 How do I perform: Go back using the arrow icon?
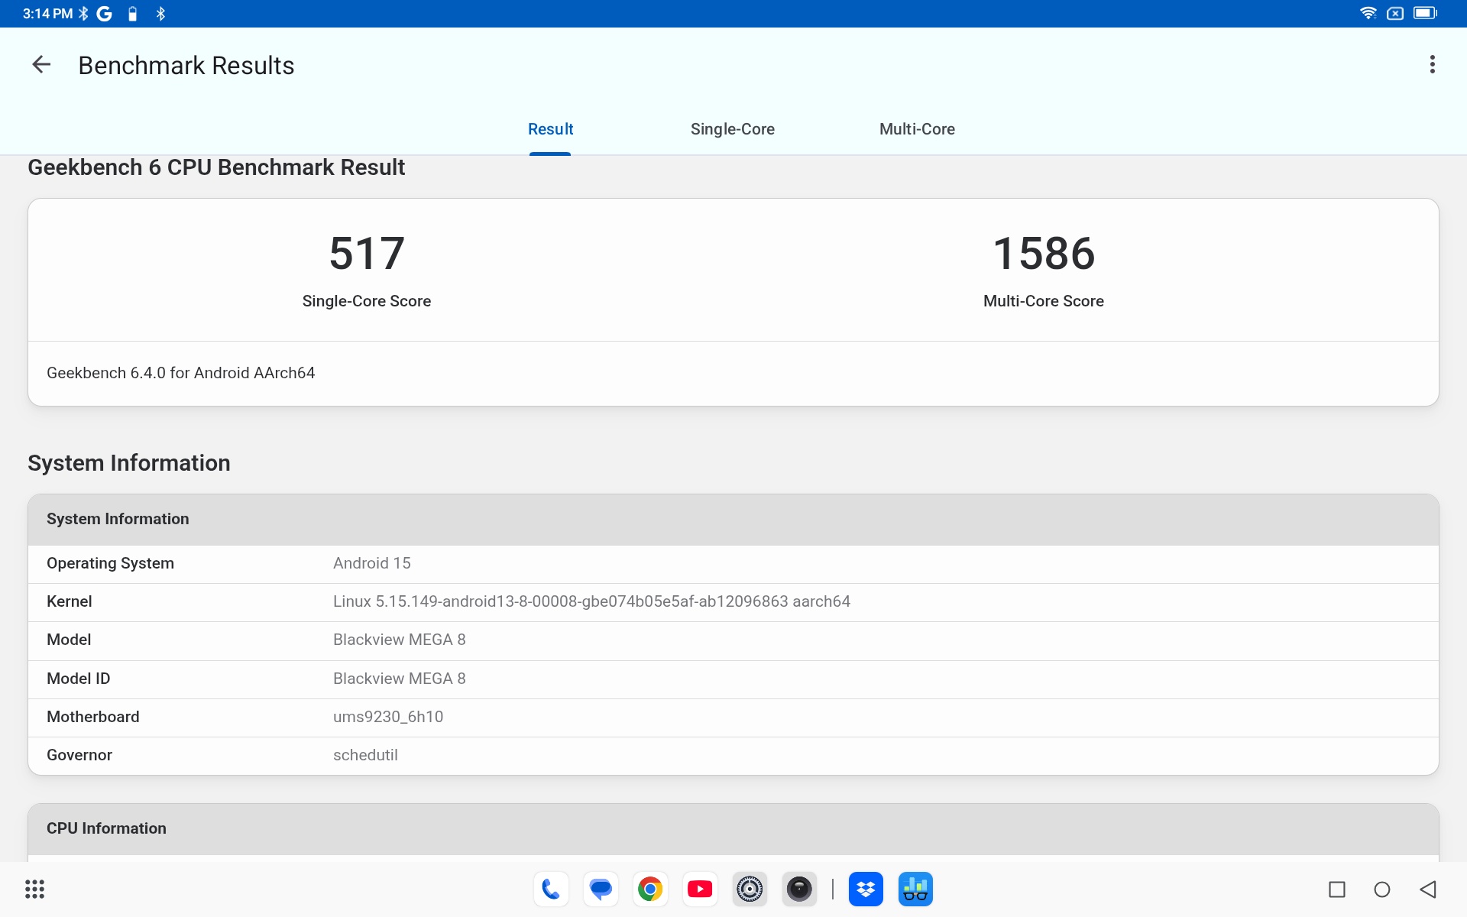pos(41,65)
